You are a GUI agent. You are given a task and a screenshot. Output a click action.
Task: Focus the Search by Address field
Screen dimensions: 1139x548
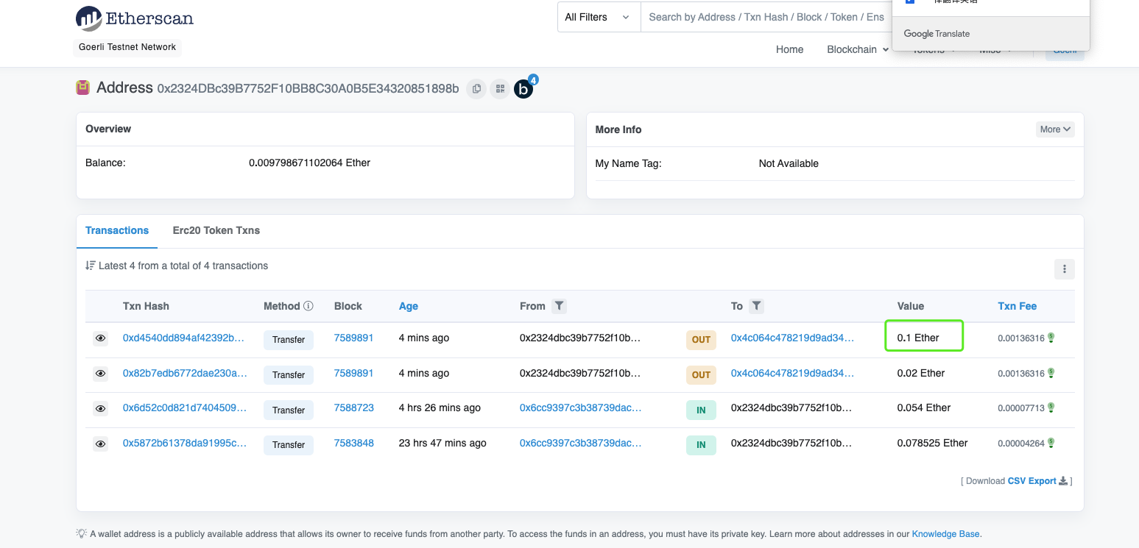click(x=766, y=17)
